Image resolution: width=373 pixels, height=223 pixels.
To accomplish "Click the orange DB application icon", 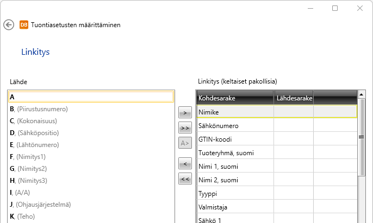I will [24, 25].
